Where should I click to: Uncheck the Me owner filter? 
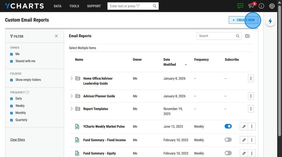(11, 54)
